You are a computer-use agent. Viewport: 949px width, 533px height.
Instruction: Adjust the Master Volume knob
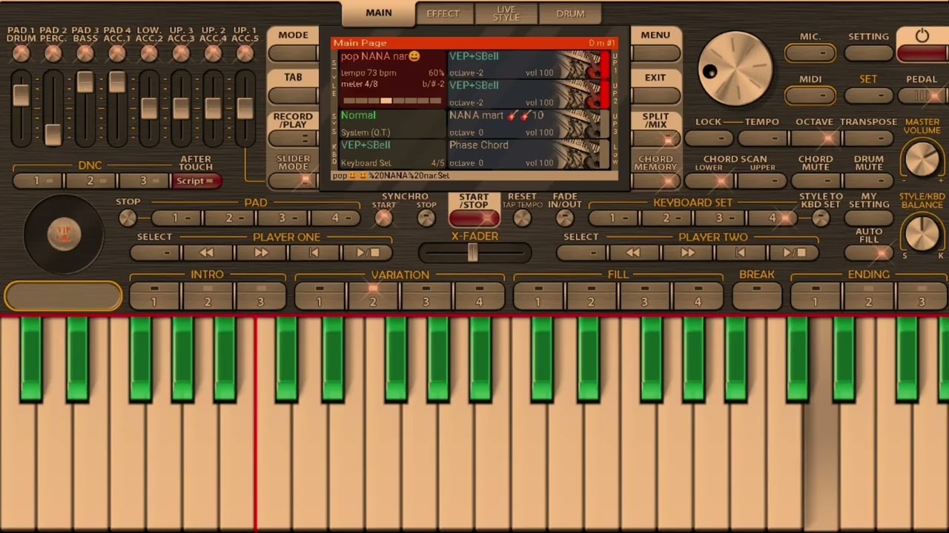point(922,158)
